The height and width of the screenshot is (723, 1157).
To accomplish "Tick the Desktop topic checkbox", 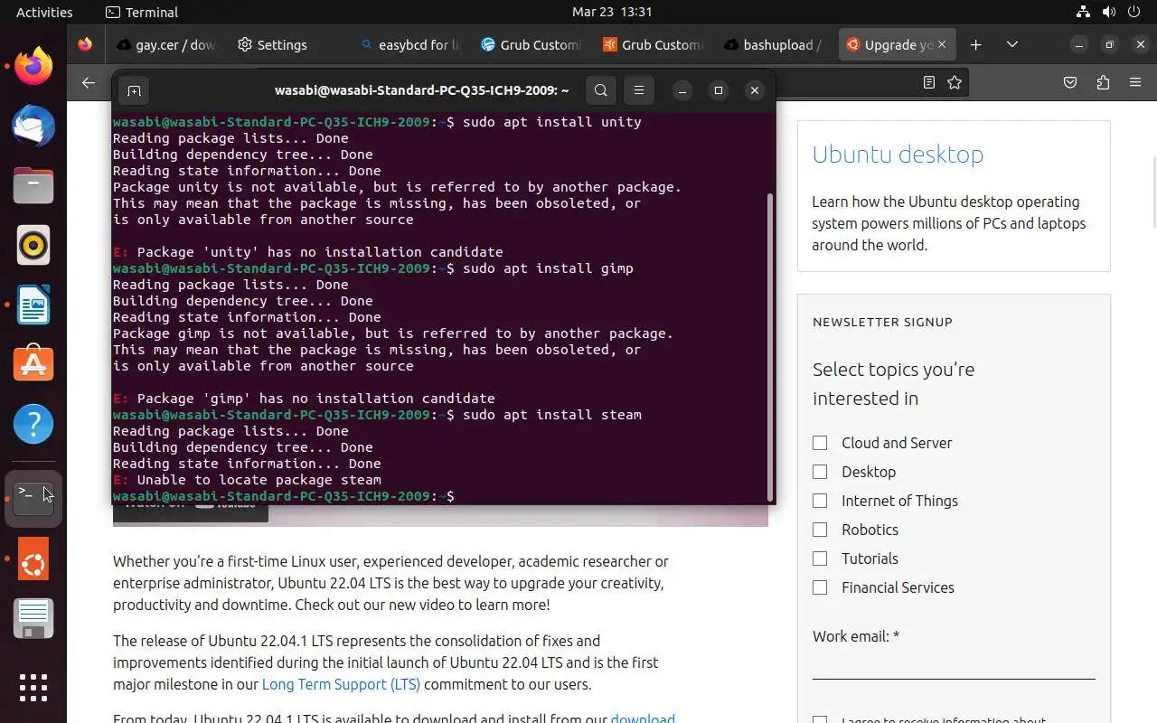I will coord(820,472).
